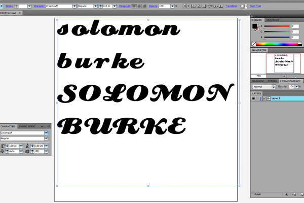Click the Flash Text link
Image resolution: width=304 pixels, height=203 pixels.
pos(255,6)
